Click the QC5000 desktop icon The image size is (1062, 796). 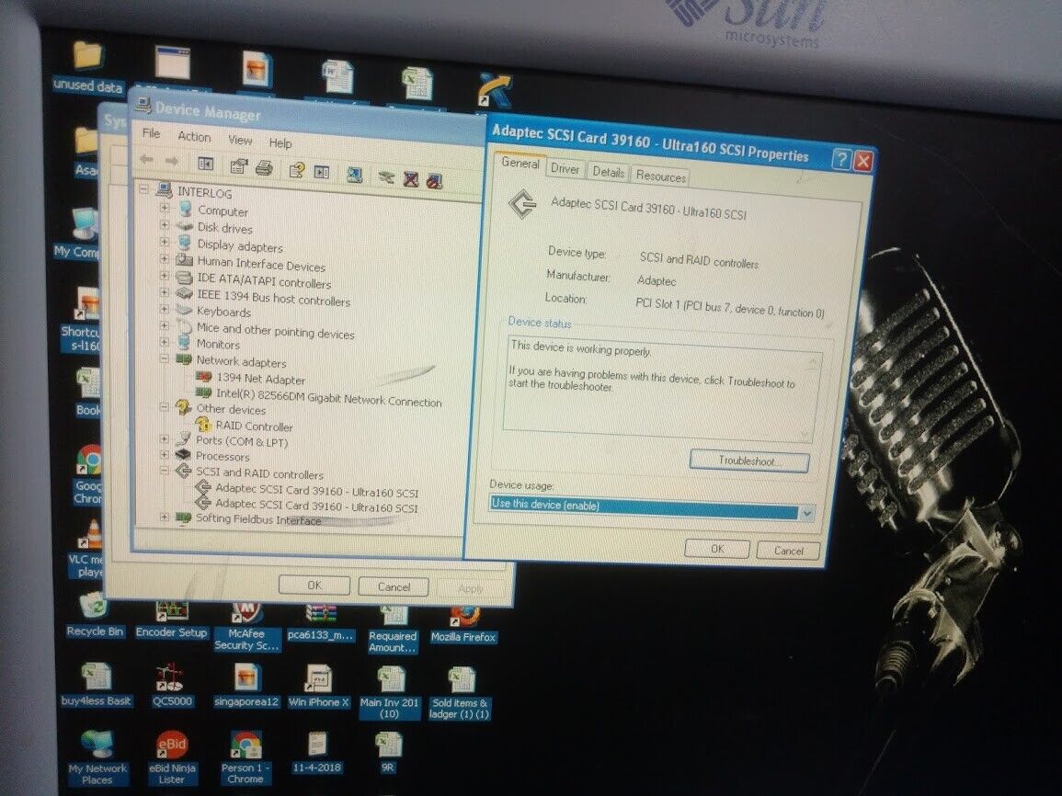(x=172, y=686)
